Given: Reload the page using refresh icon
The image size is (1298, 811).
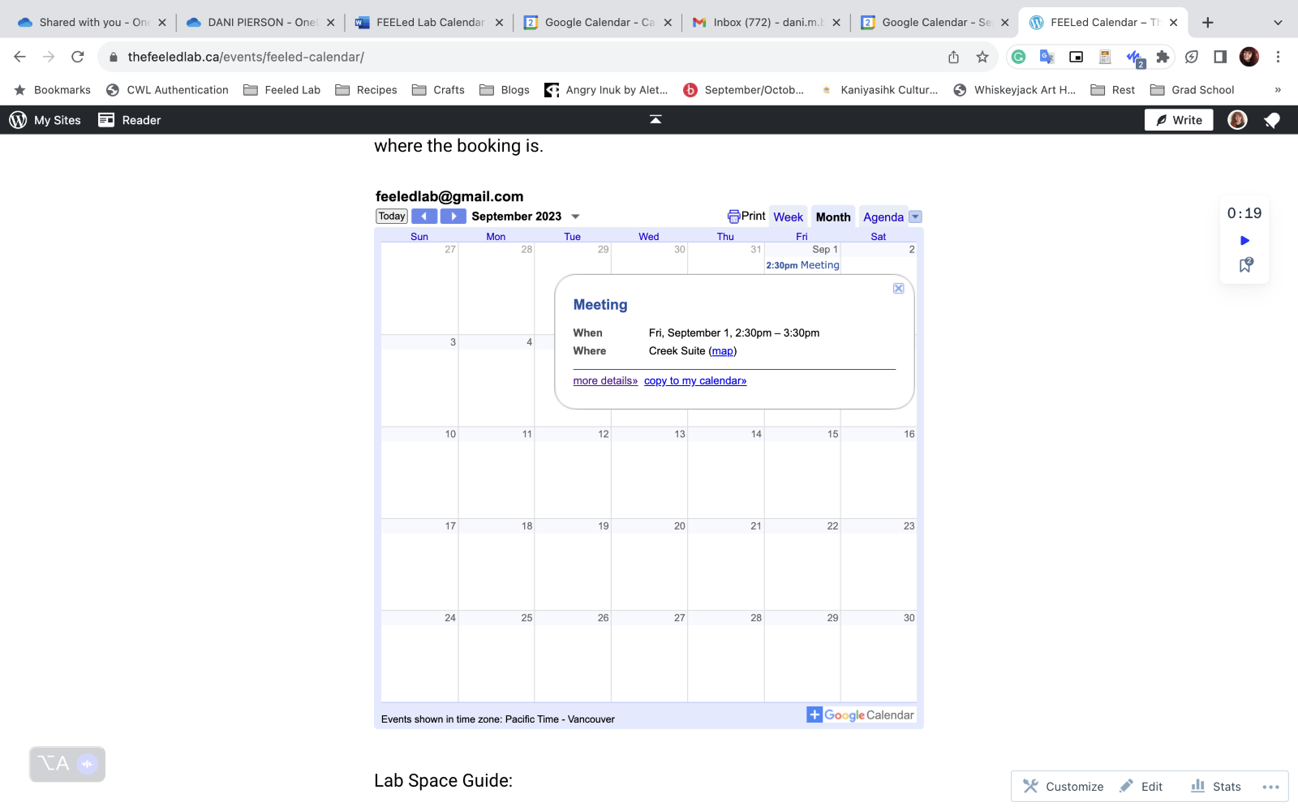Looking at the screenshot, I should [x=78, y=57].
